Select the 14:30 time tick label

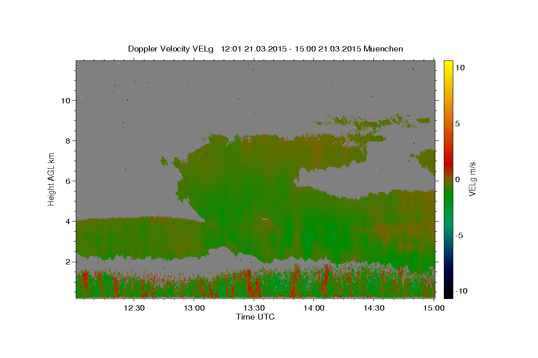[x=374, y=308]
